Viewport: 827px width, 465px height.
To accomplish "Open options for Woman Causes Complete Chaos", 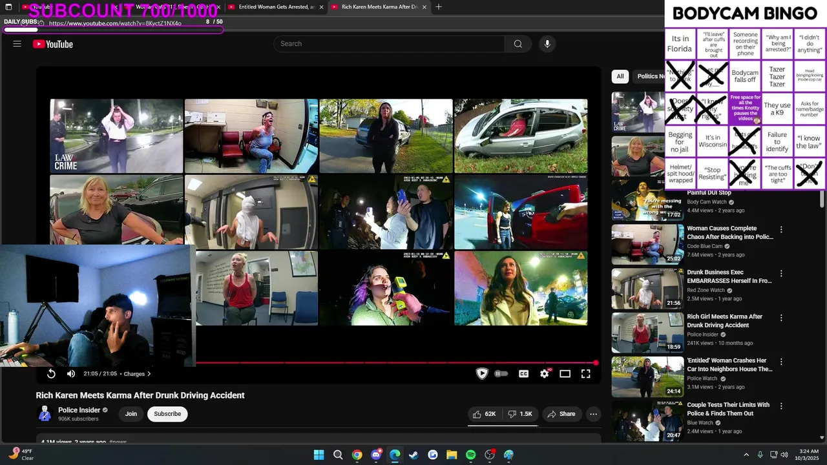I will click(781, 230).
